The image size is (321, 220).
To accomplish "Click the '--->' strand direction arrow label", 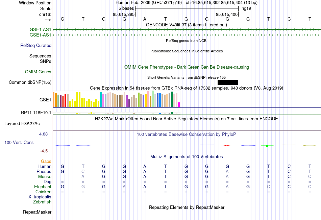I will coord(48,20).
